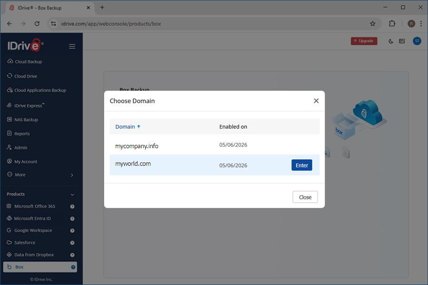The width and height of the screenshot is (428, 285).
Task: Select the IDrive Box Backup tab
Action: coord(50,8)
